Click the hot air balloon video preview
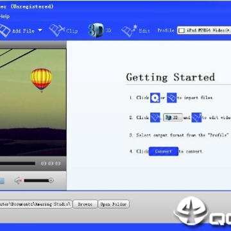 [33, 102]
